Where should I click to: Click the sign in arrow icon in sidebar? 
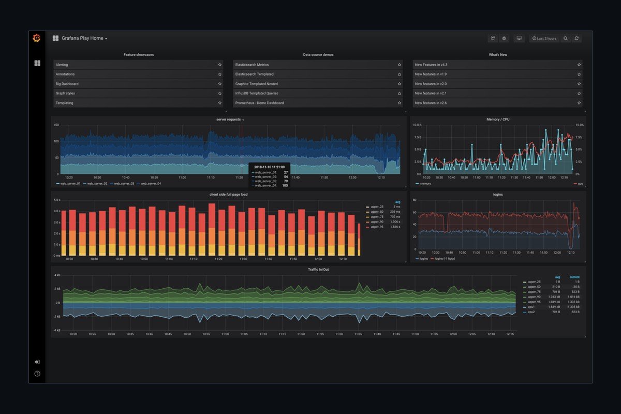pos(37,362)
